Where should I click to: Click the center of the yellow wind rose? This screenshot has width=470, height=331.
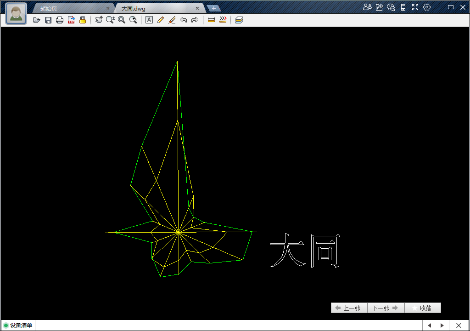point(179,232)
